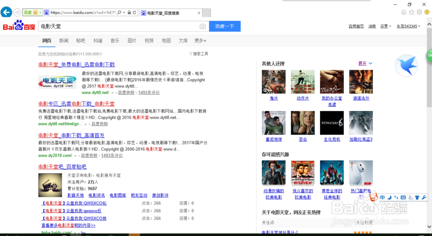Screen dimensions: 432x236
Task: Open the 电影天堂吧 film reel thumbnail
Action: 50,185
